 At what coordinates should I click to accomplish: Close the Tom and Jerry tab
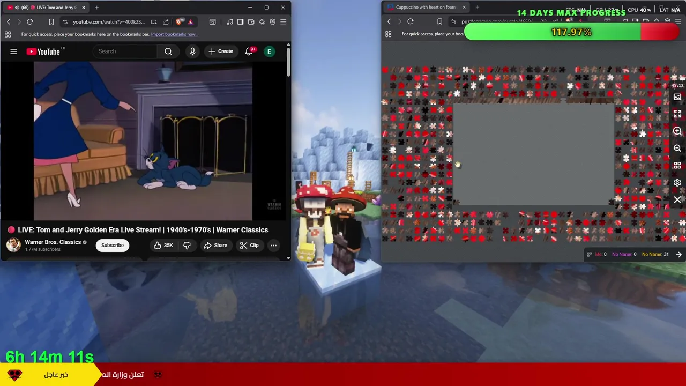(x=84, y=8)
